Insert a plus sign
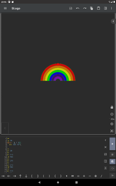 pos(84,176)
